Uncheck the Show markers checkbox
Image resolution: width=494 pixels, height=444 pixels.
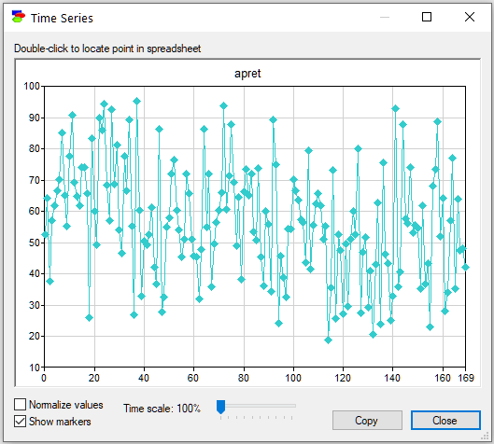point(20,421)
